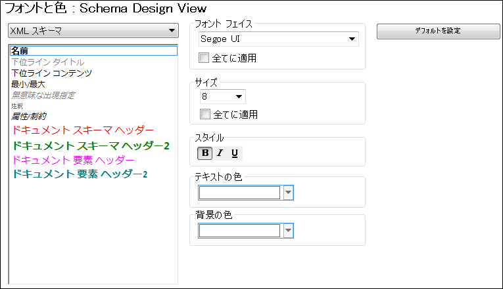
Task: Select the 属性/制約 list item
Action: click(x=30, y=116)
